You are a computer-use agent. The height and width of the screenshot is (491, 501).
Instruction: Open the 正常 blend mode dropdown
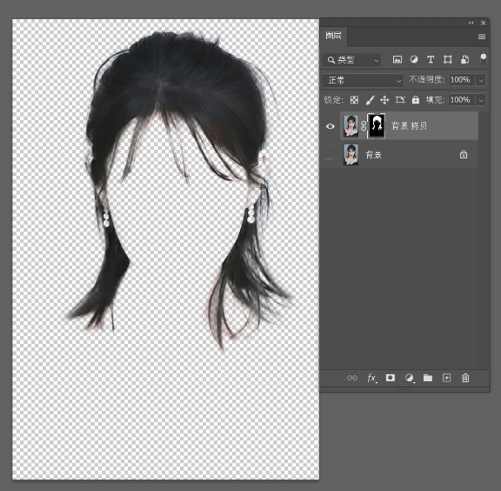363,80
